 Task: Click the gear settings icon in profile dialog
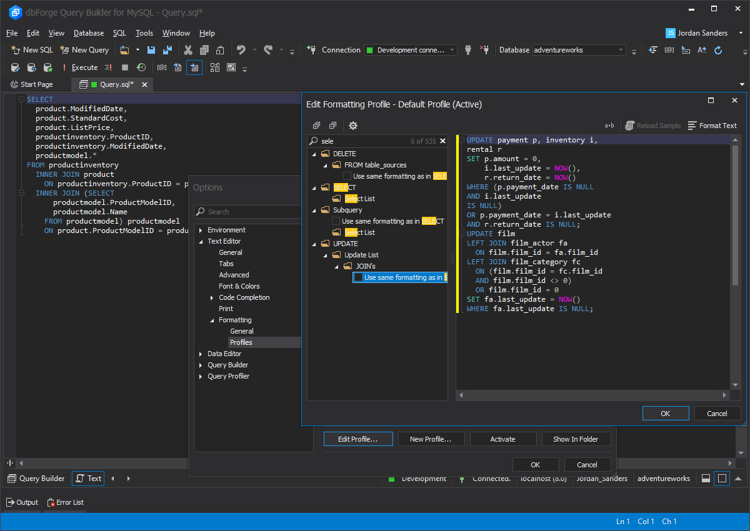coord(353,126)
